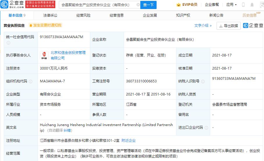
Task: Open 附近企业 link
Action: (x=128, y=140)
